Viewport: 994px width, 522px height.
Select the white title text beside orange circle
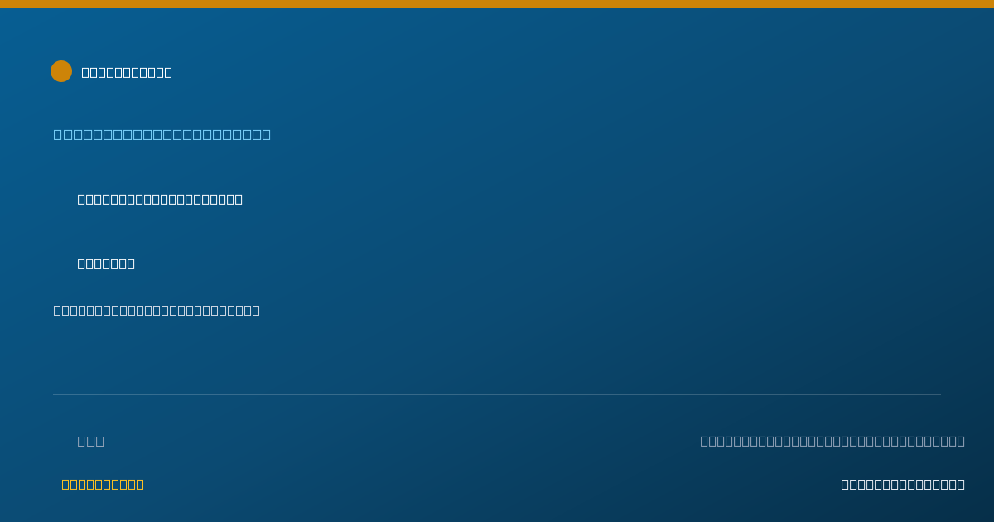pos(127,72)
